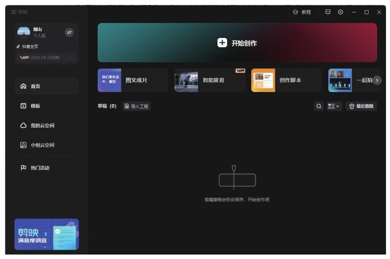Click the plus icon on the creation banner
This screenshot has height=259, width=390.
[222, 43]
